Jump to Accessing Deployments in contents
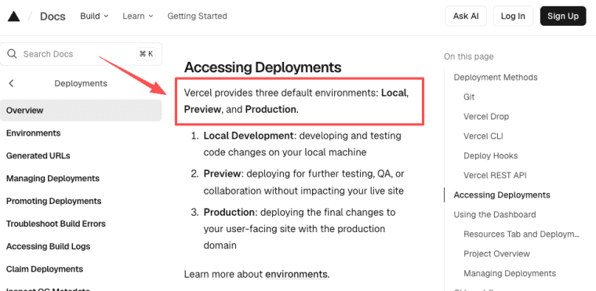 502,195
